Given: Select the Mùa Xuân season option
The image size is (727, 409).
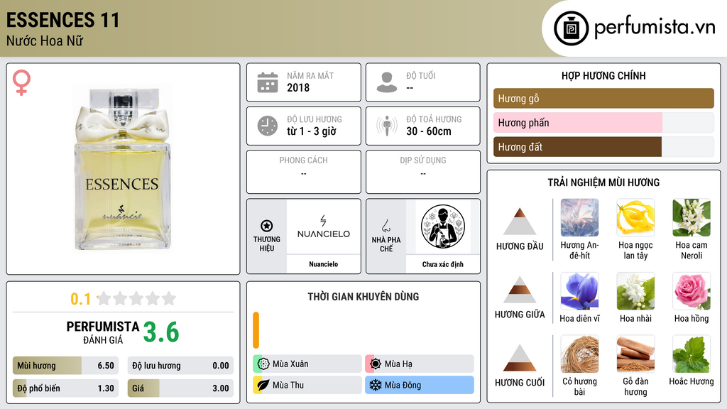Looking at the screenshot, I should click(x=307, y=364).
